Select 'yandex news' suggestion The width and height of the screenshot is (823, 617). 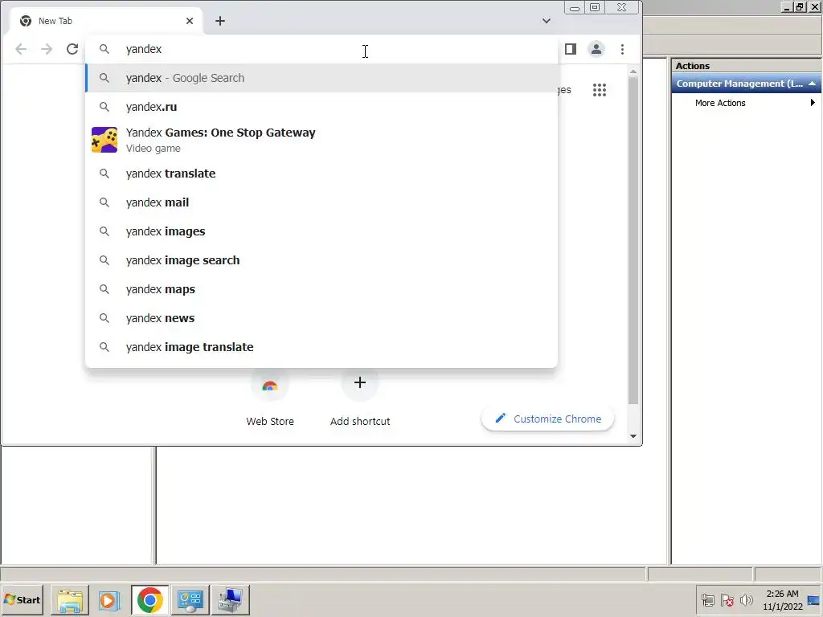(321, 318)
